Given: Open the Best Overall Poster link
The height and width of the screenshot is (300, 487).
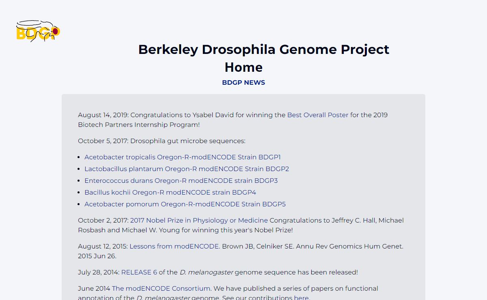Looking at the screenshot, I should (x=318, y=115).
